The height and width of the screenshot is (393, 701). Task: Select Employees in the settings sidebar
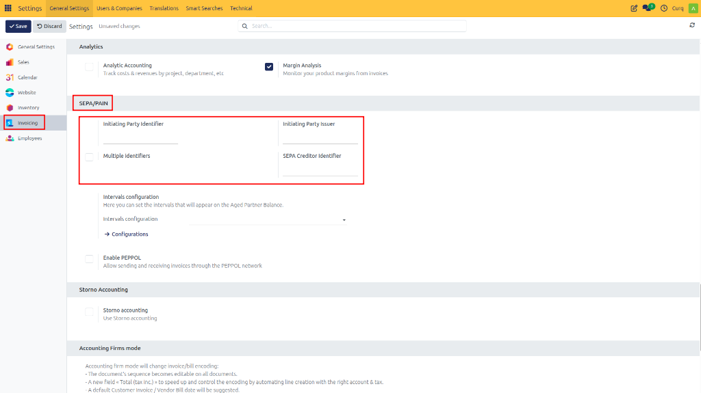click(x=30, y=138)
